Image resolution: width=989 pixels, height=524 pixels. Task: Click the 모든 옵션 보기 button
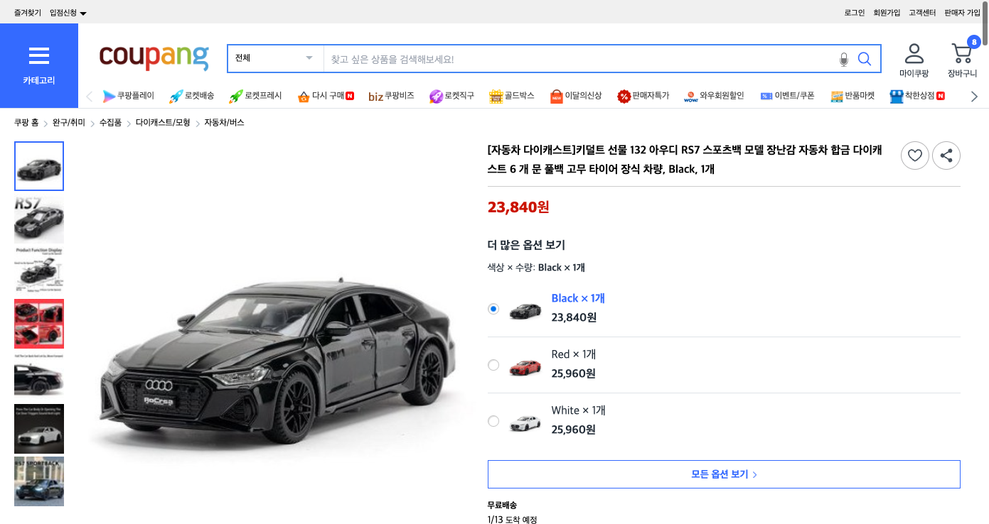723,474
